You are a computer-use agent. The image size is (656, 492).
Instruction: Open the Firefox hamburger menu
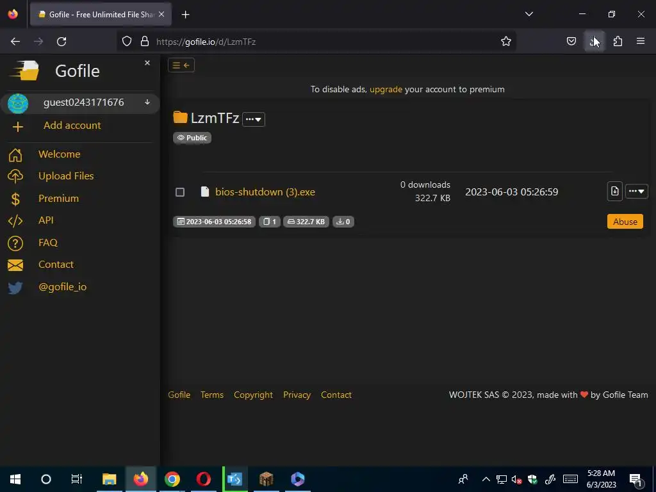(x=641, y=41)
